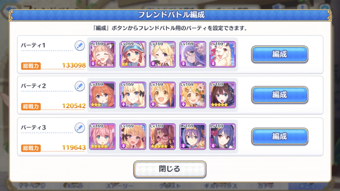Select the pink-haired five-star character in パーティ3
Screen dimensions: 340x191
[102, 136]
